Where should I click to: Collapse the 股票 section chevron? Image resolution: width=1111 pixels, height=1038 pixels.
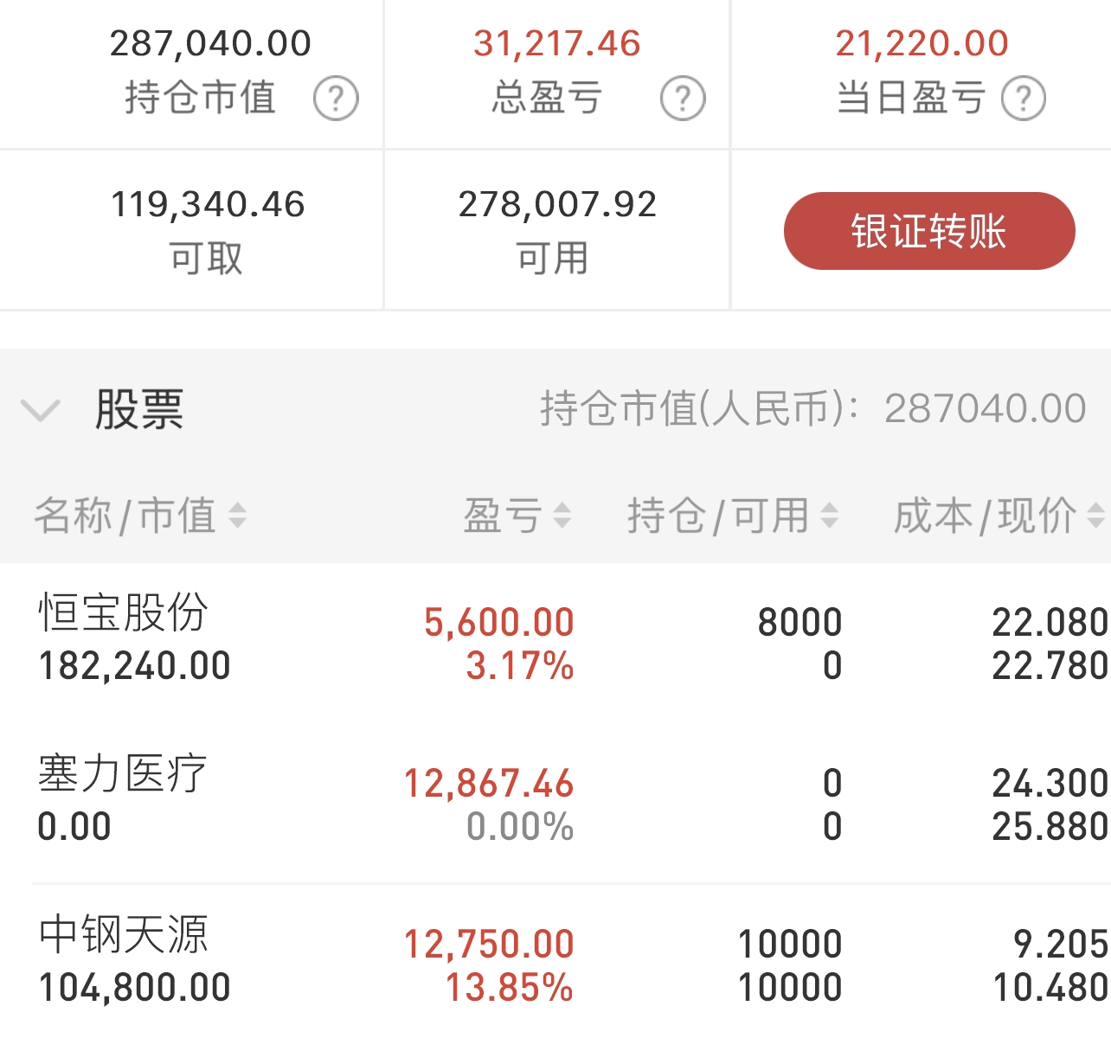(x=41, y=409)
